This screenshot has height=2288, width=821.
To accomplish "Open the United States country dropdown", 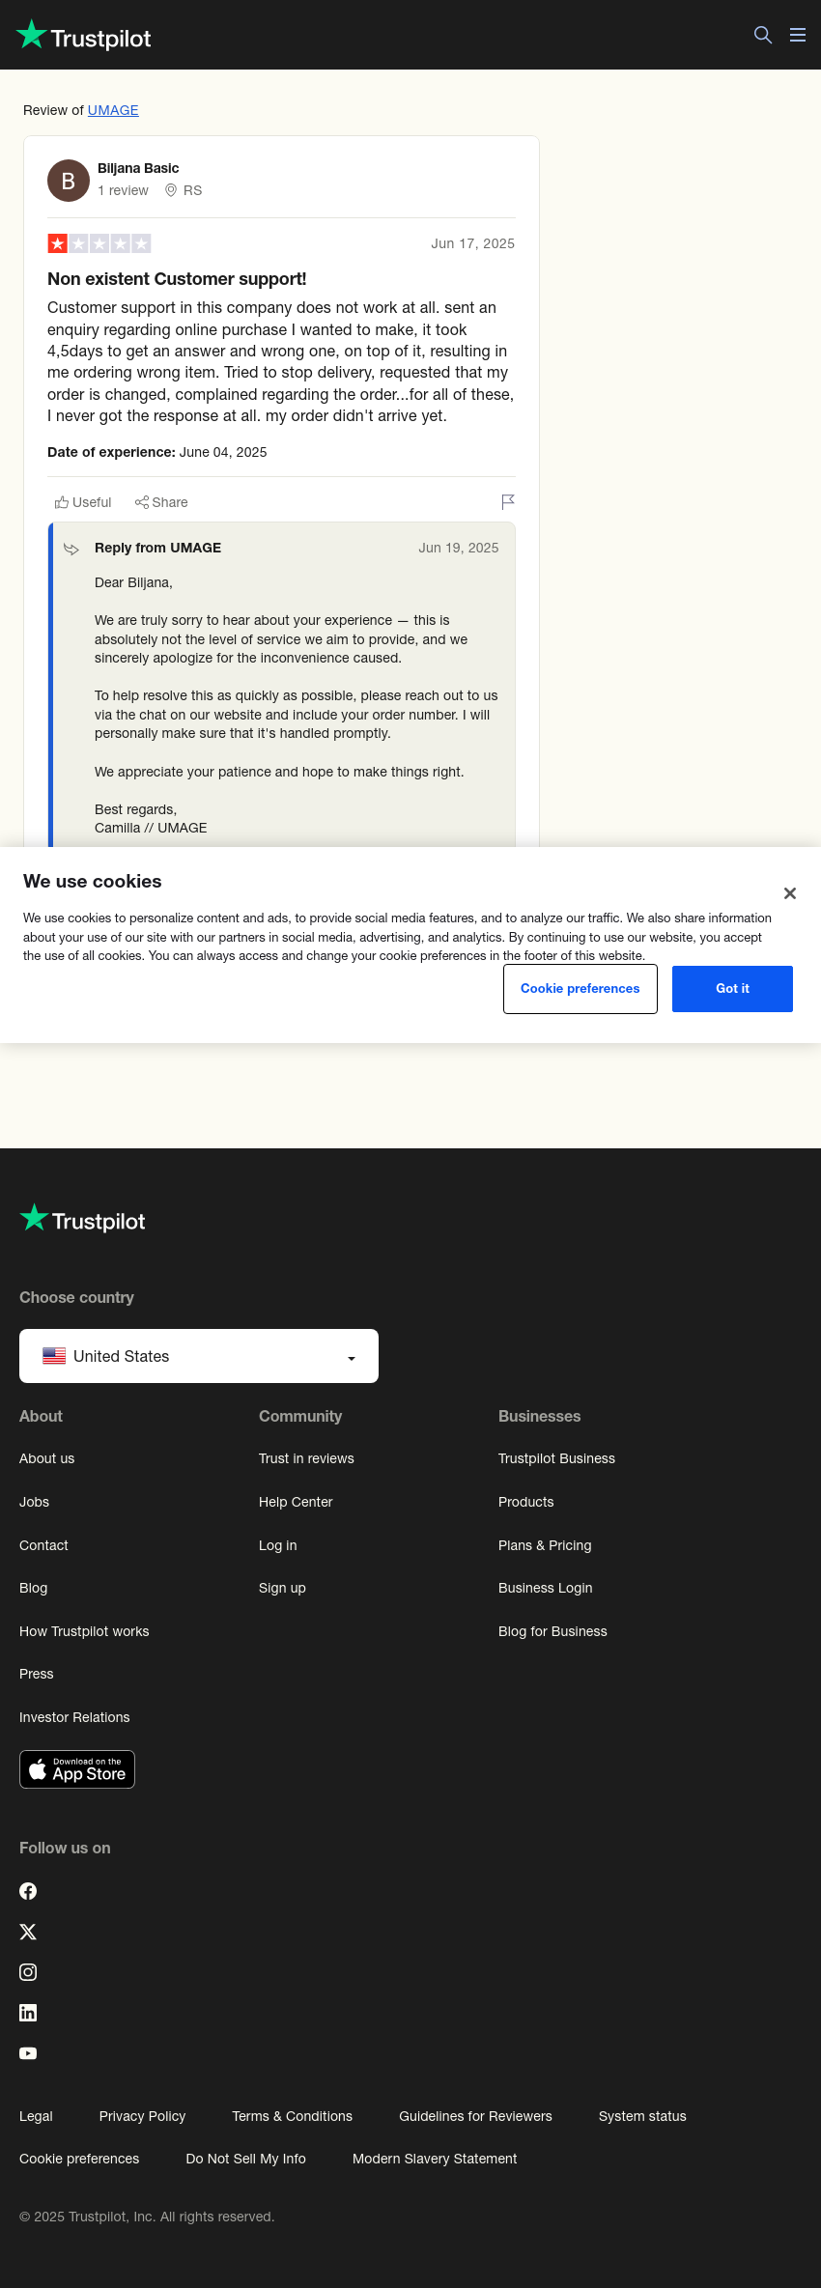I will 199,1356.
